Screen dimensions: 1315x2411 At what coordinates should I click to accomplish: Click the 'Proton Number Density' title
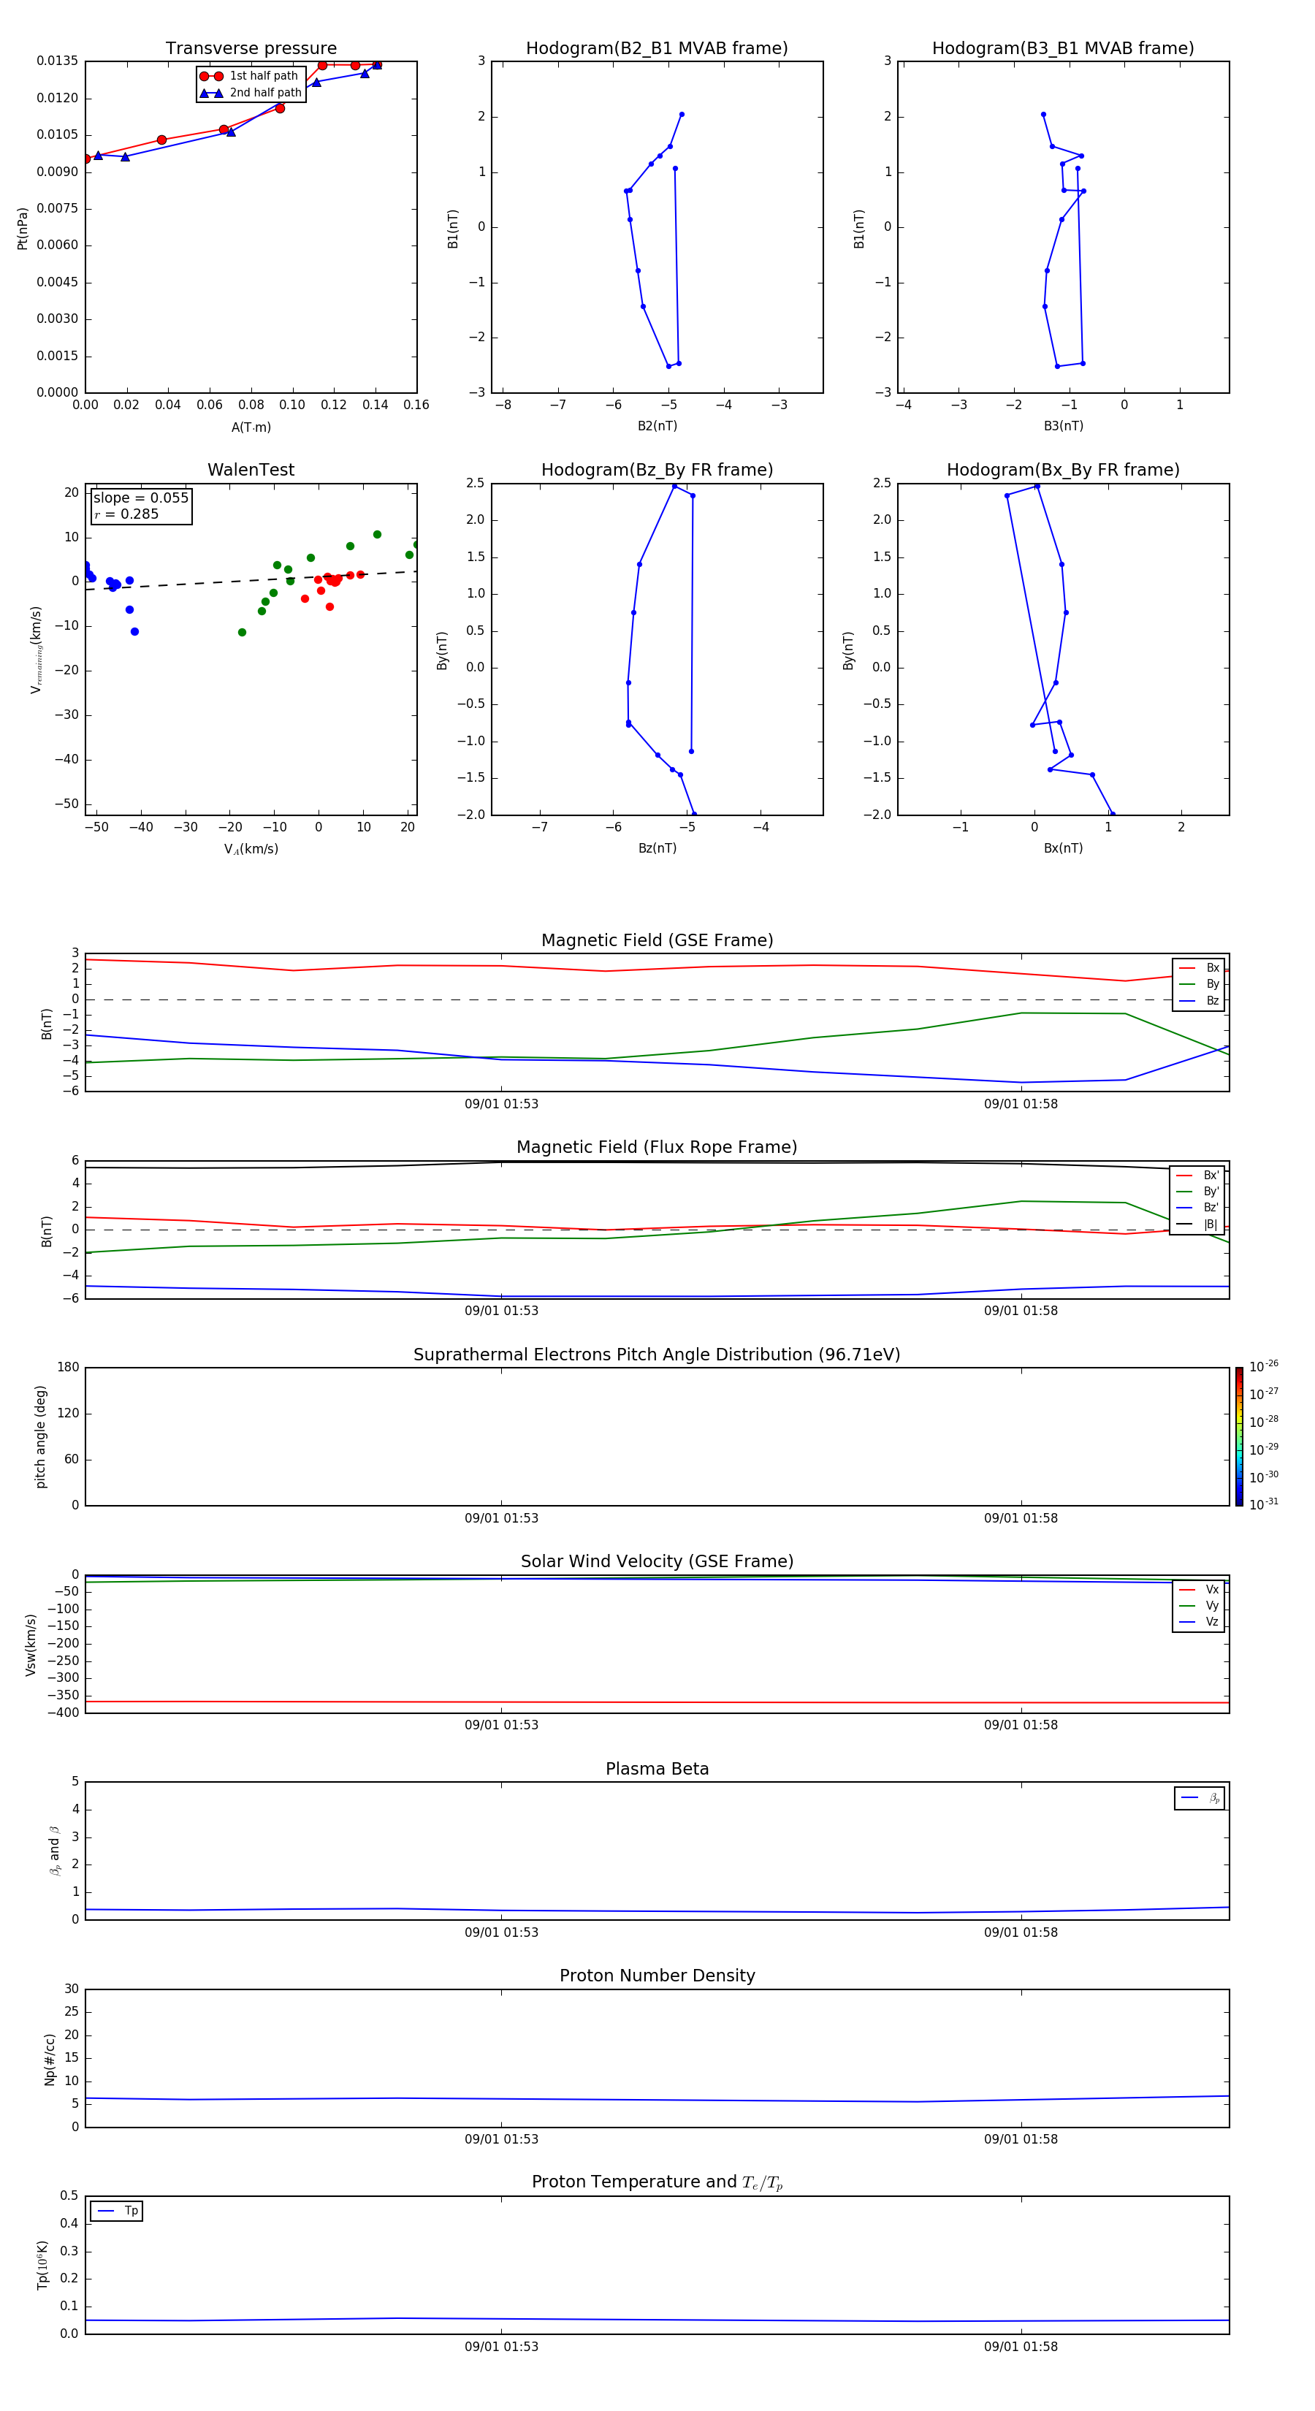pyautogui.click(x=657, y=1976)
